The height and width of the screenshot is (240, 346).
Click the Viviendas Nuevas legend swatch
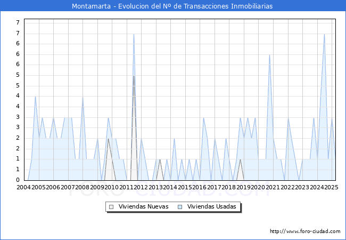pos(111,207)
